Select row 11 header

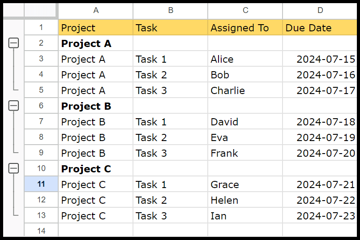pos(41,184)
